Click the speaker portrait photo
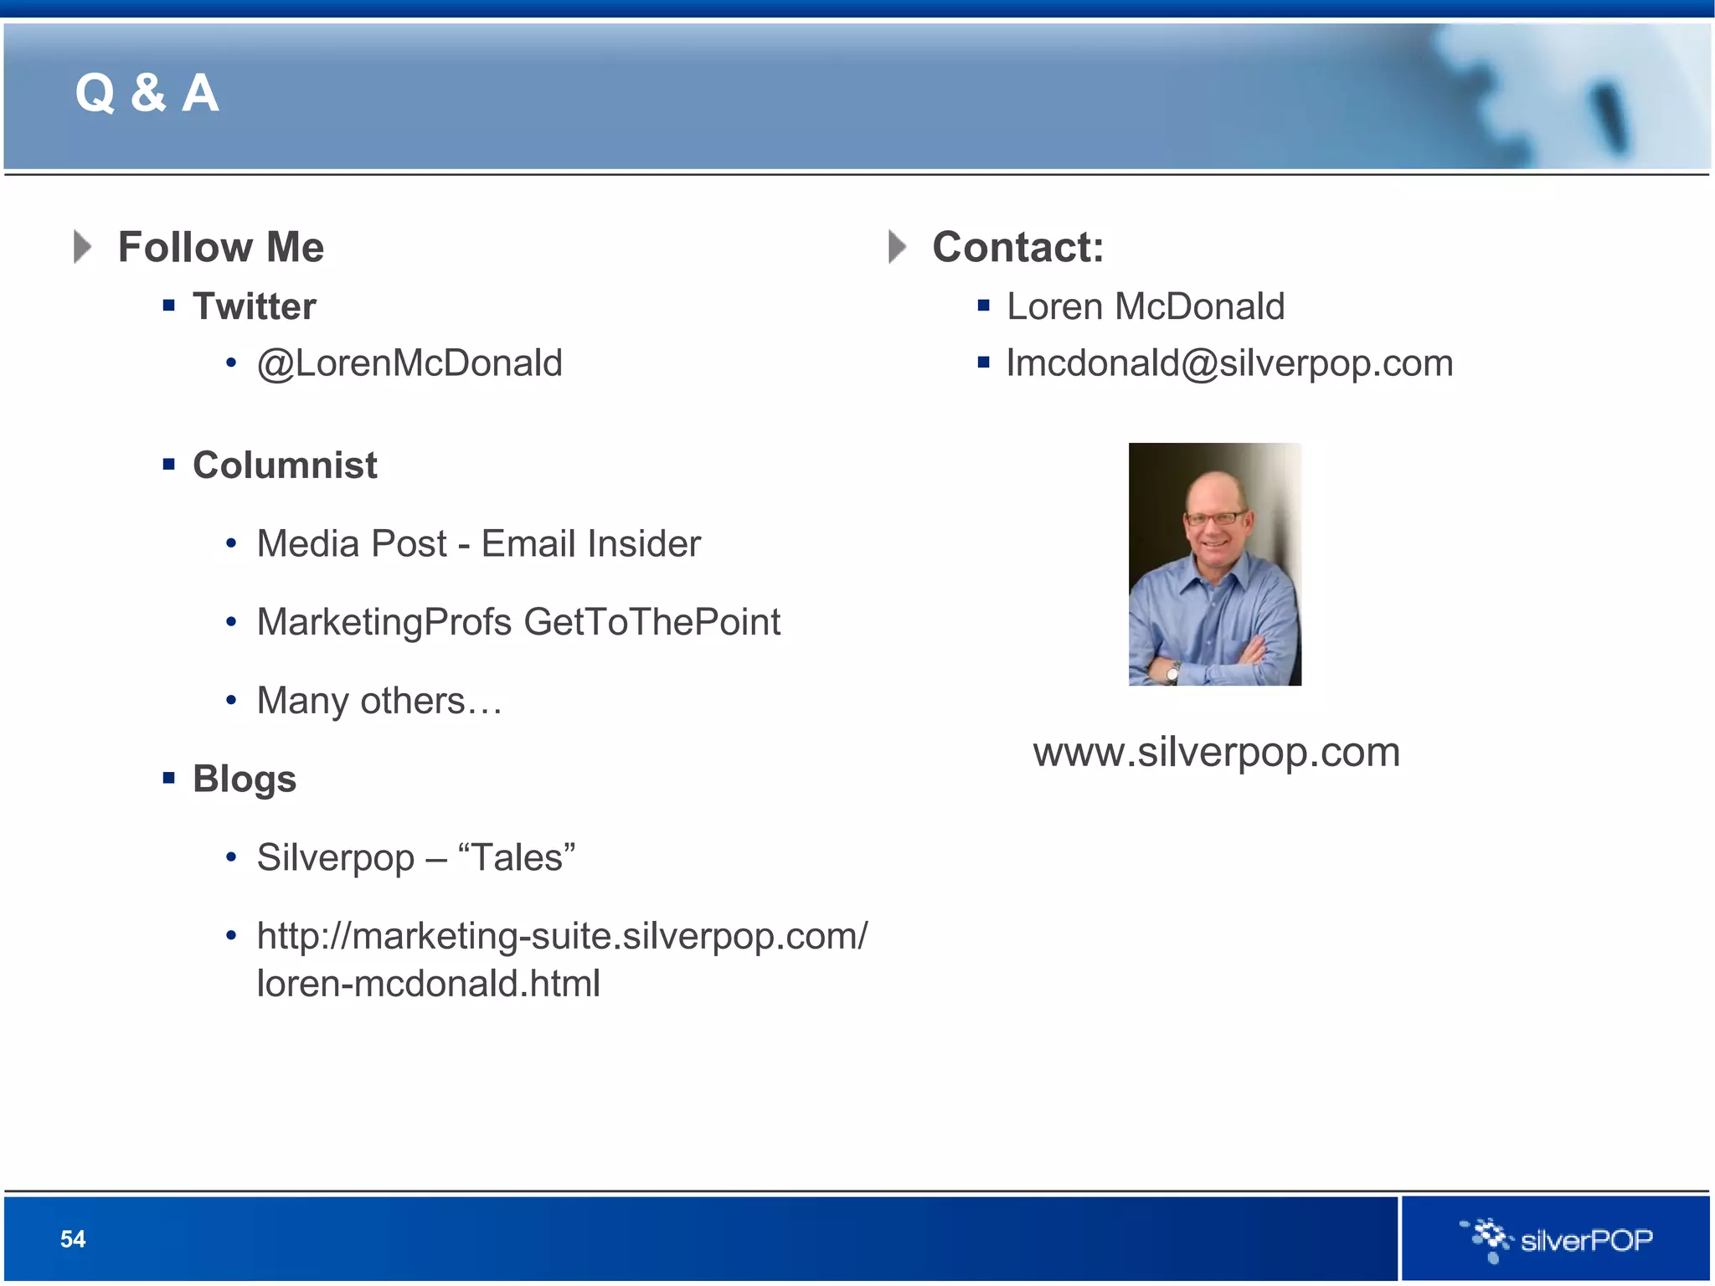The height and width of the screenshot is (1286, 1715). (1215, 564)
